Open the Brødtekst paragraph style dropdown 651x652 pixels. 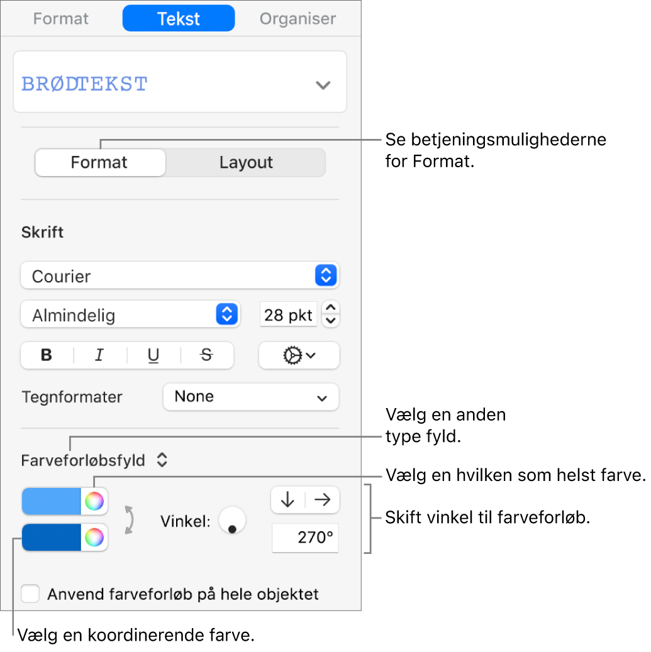[x=180, y=82]
